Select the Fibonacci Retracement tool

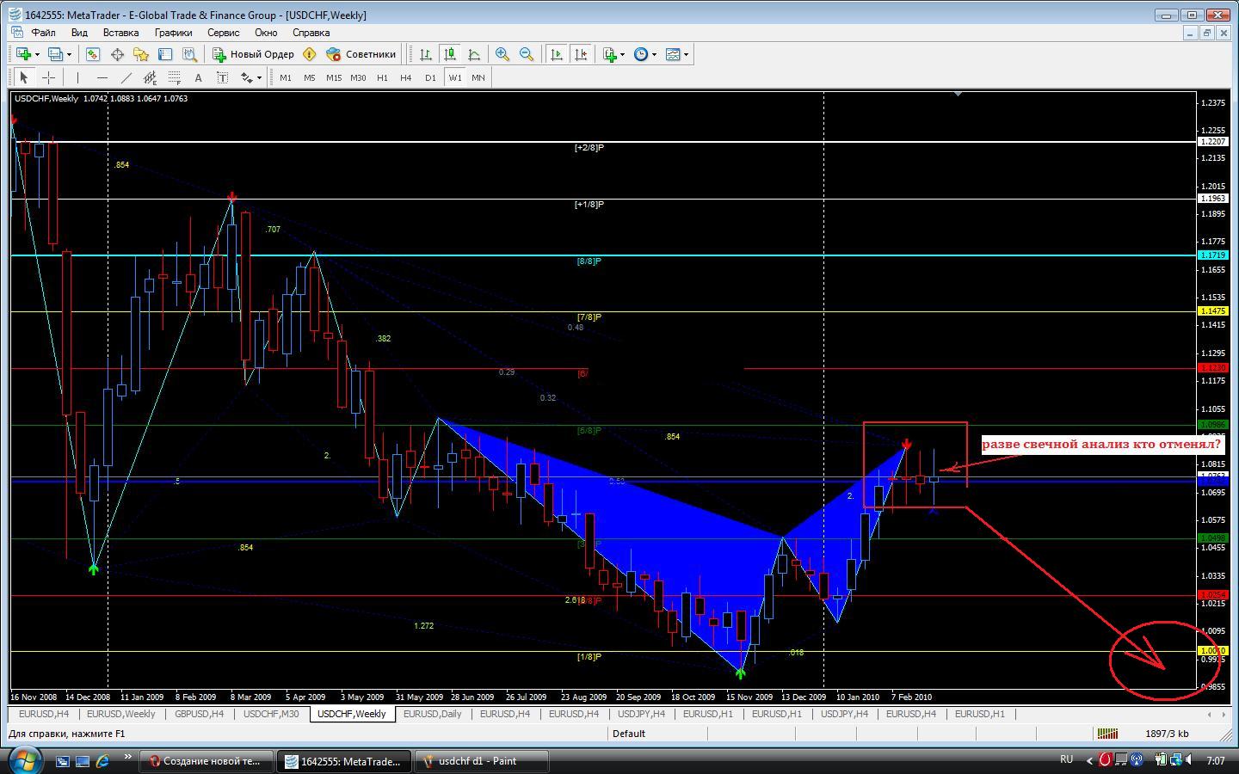(174, 77)
